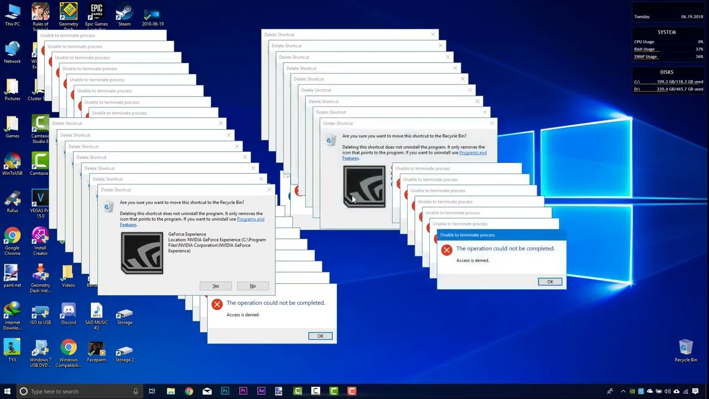Viewport: 709px width, 399px height.
Task: Click OK in the error dialog below the Yes/No buttons
Action: point(320,336)
